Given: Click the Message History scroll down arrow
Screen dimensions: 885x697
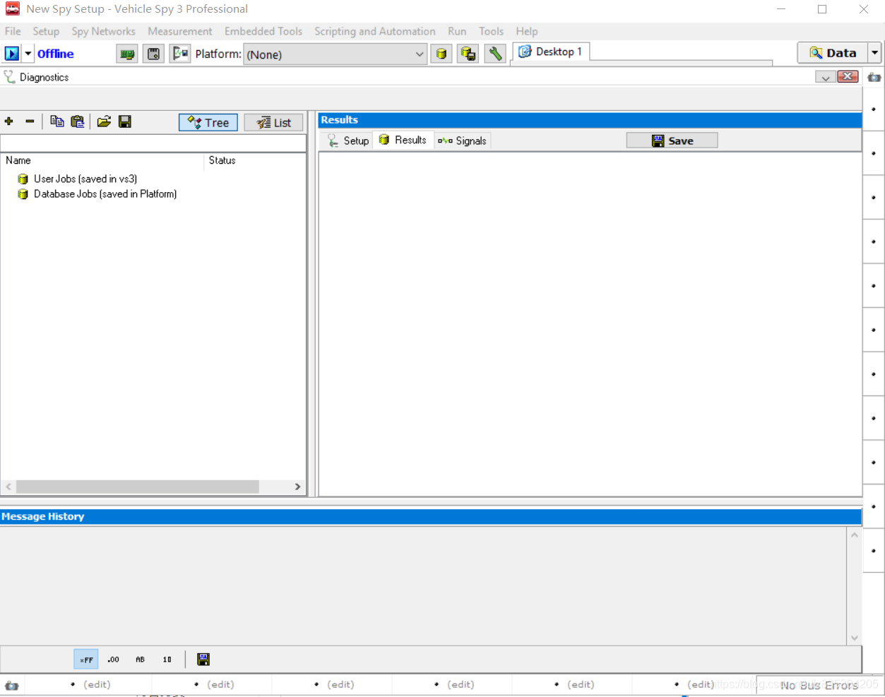Looking at the screenshot, I should [x=855, y=638].
